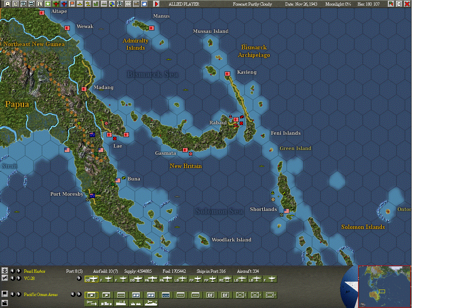Click the Woodlark Island map label

click(x=231, y=239)
